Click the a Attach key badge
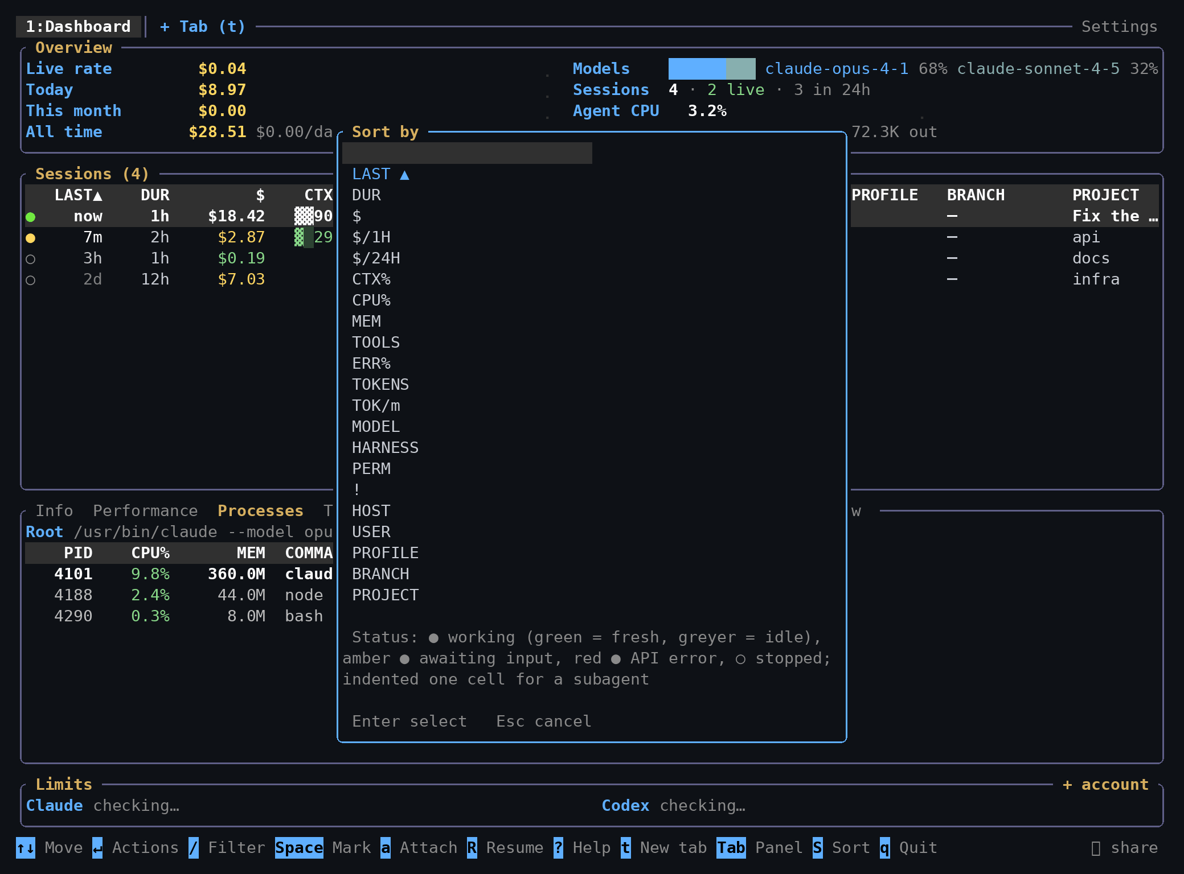This screenshot has height=874, width=1184. 386,848
